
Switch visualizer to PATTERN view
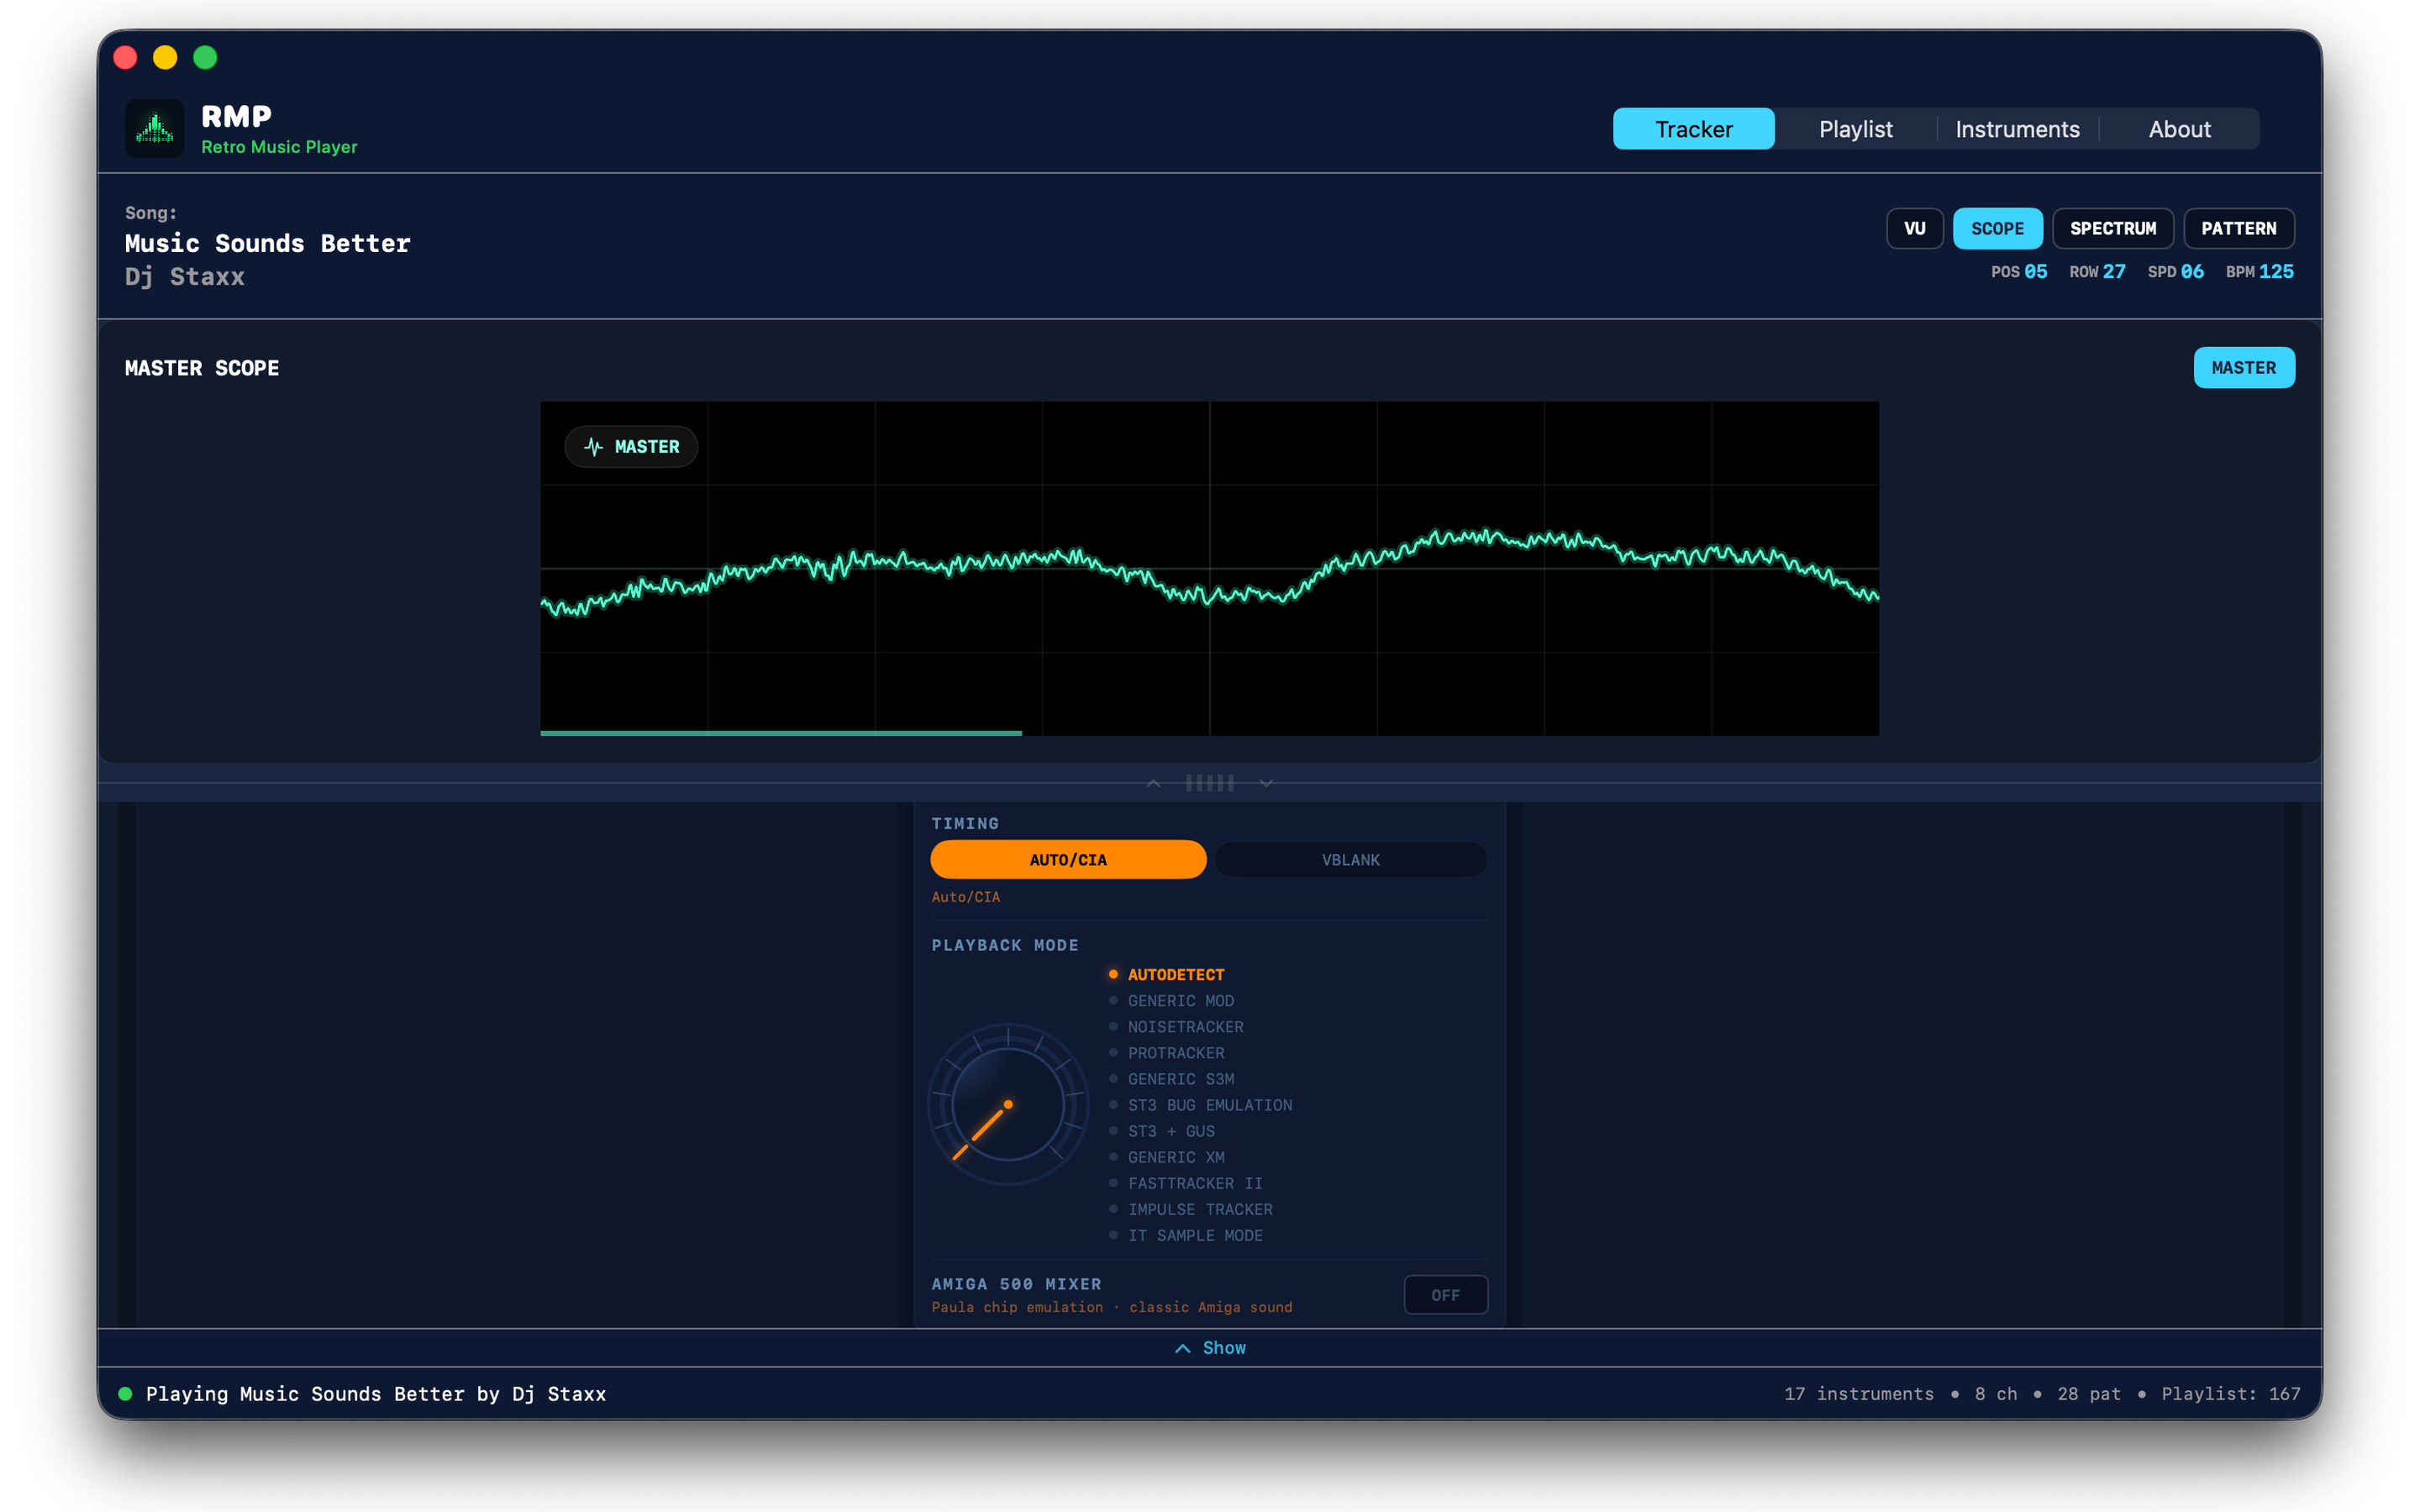click(x=2238, y=228)
